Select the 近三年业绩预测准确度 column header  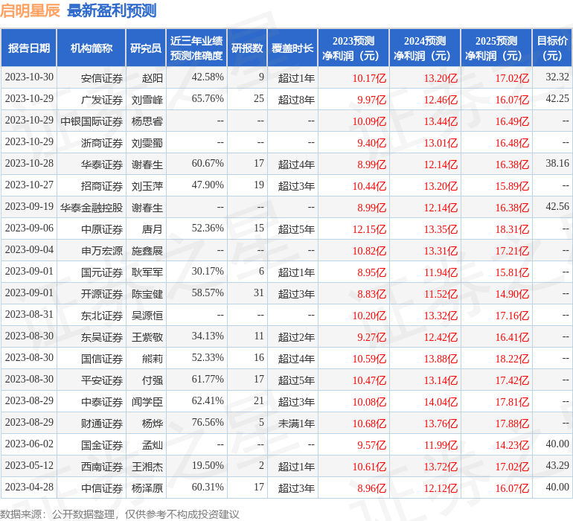point(196,48)
